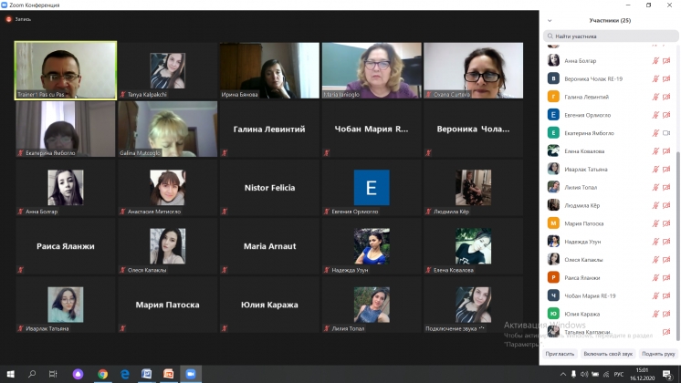Click the microphone icon for Евгения Орлиогло

(655, 115)
